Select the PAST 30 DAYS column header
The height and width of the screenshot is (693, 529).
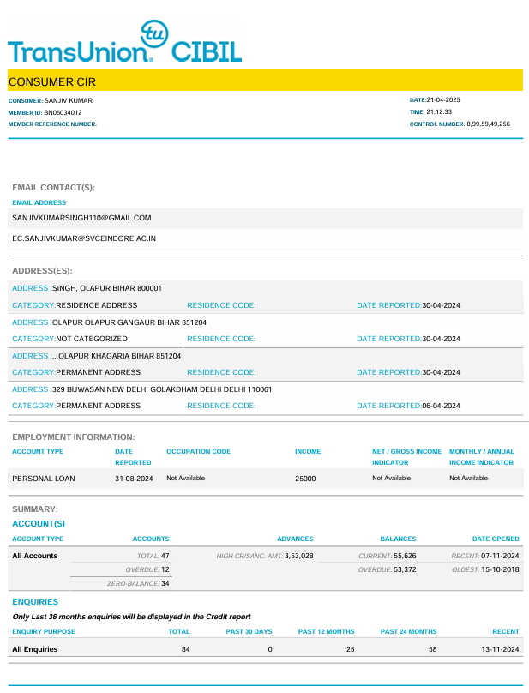(x=249, y=631)
